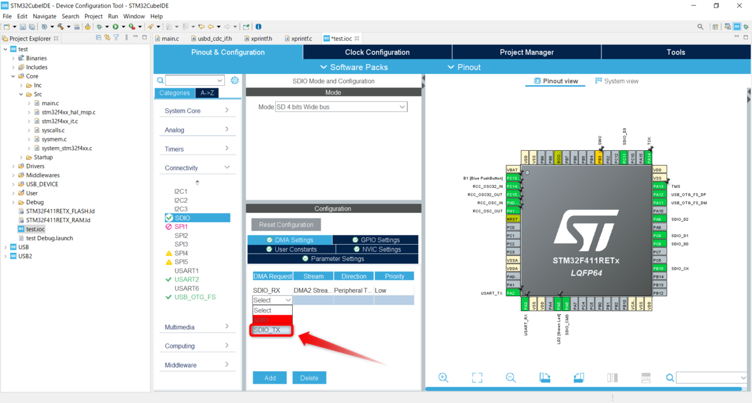Screen dimensions: 752x403
Task: Open the Project menu
Action: [x=93, y=16]
